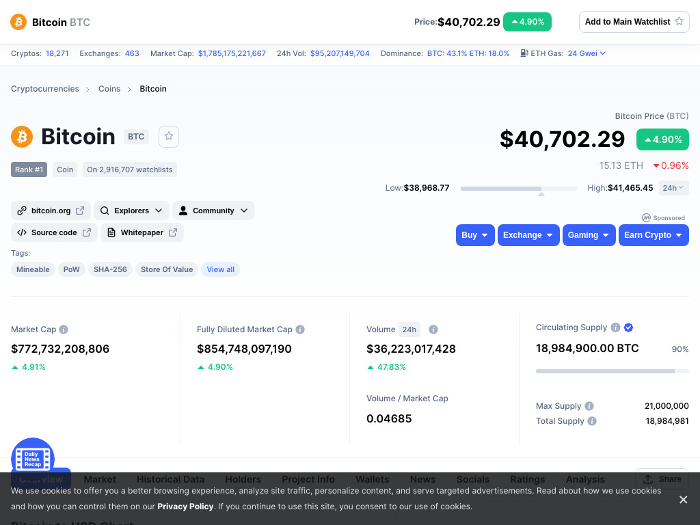This screenshot has width=700, height=525.
Task: Open the bitcoin.org website link
Action: [51, 211]
